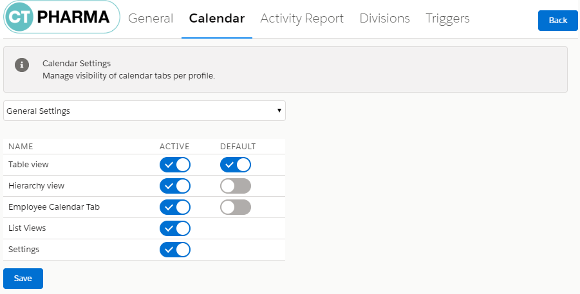
Task: Enable Hierarchy view as Default
Action: click(x=236, y=186)
